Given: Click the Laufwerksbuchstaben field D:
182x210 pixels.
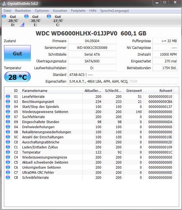Looking at the screenshot, I should point(92,68).
